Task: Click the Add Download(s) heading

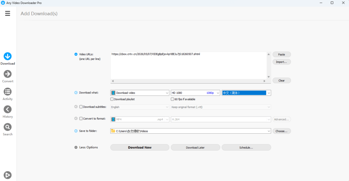Action: pos(39,14)
